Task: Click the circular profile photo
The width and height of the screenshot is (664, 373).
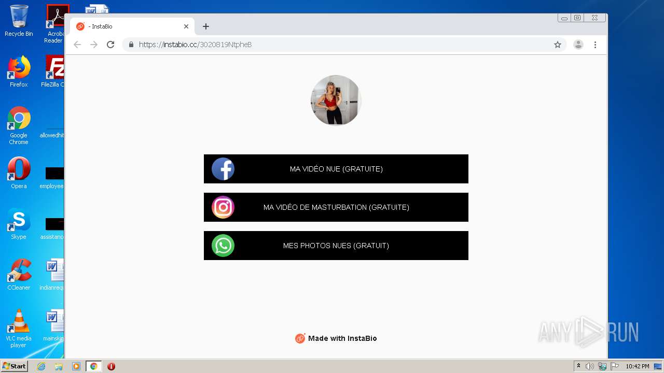Action: click(336, 100)
